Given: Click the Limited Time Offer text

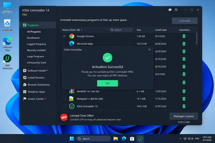Looking at the screenshot, I should tap(82, 116).
